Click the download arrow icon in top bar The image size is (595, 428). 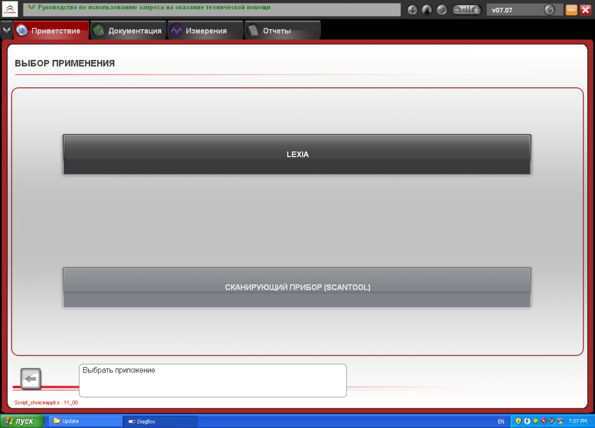point(412,10)
